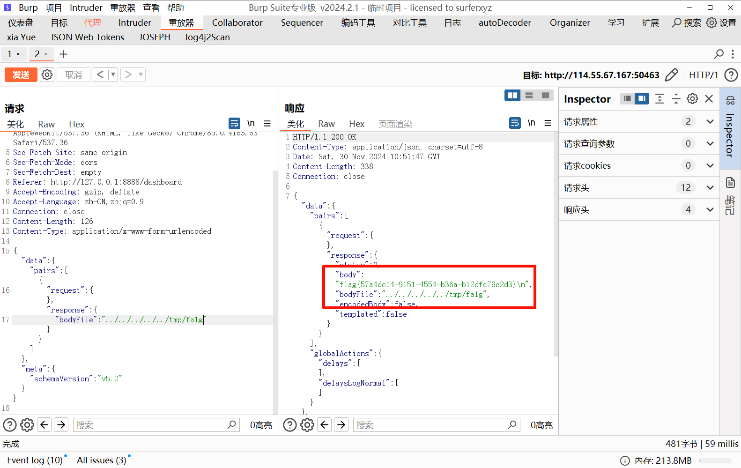Toggle request non-printable characters \n button
This screenshot has width=741, height=468.
251,123
